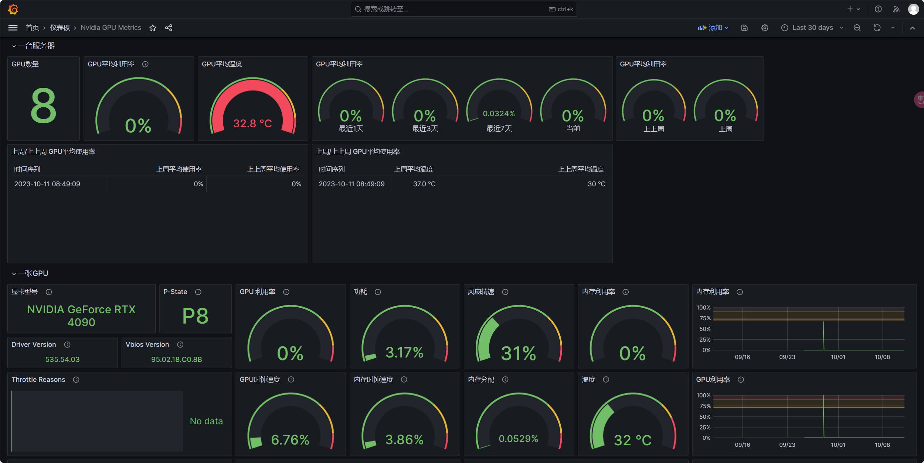Click the 上上周 utilization gauge

[x=653, y=106]
